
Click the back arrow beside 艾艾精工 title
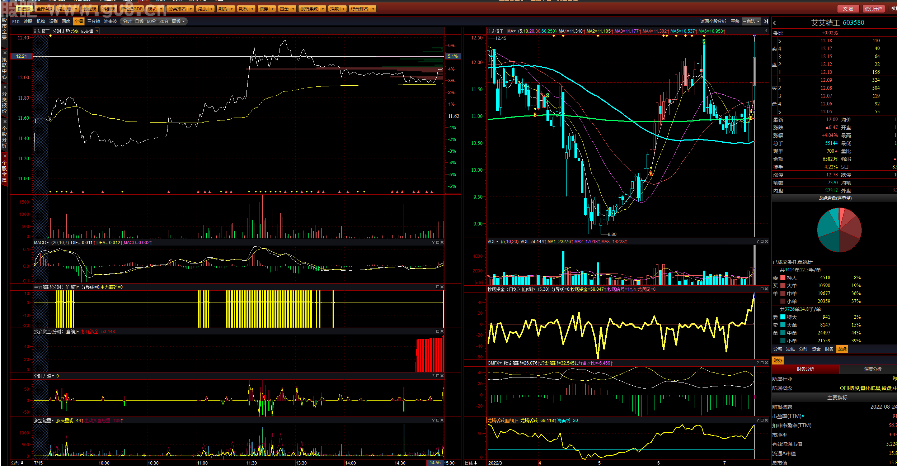(x=775, y=23)
